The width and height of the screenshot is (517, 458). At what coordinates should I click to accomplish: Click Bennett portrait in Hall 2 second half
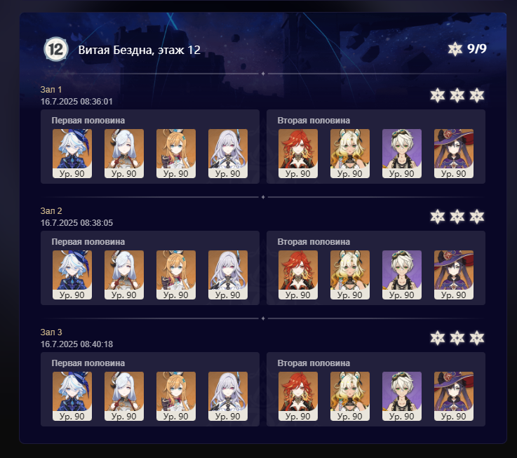point(401,275)
